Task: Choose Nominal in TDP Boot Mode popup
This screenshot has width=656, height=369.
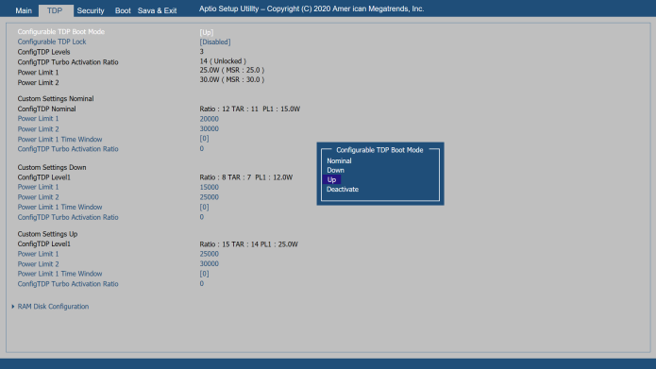Action: click(339, 160)
